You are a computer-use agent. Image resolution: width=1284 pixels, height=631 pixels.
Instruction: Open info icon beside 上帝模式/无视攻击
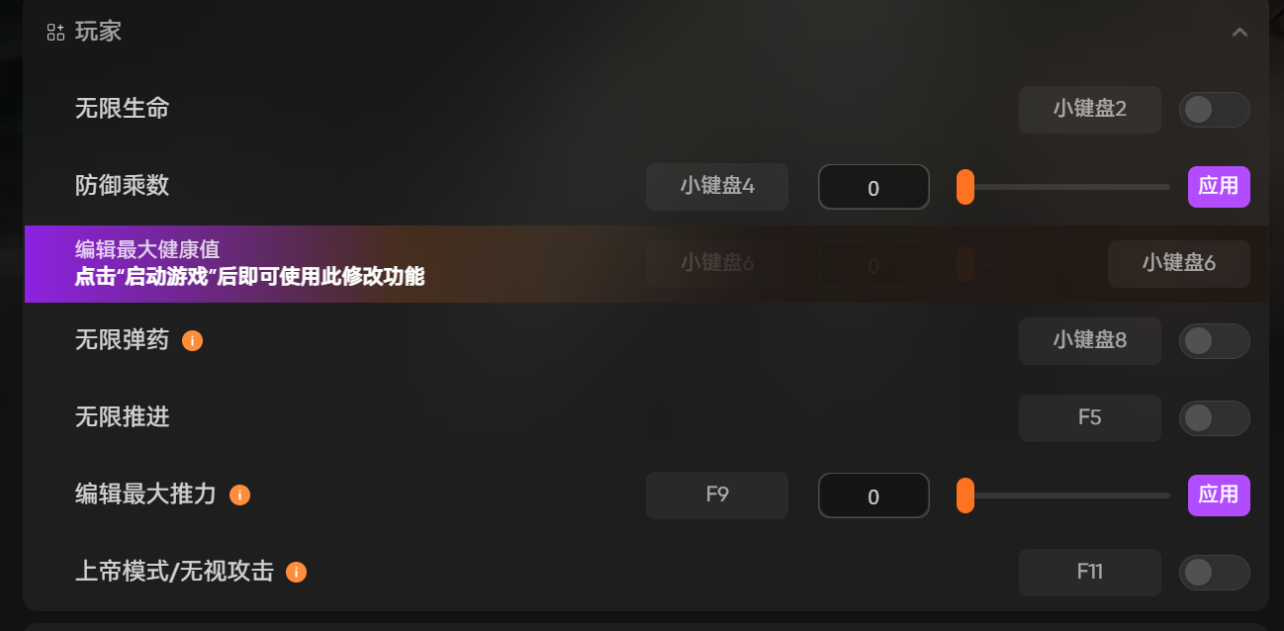(296, 572)
